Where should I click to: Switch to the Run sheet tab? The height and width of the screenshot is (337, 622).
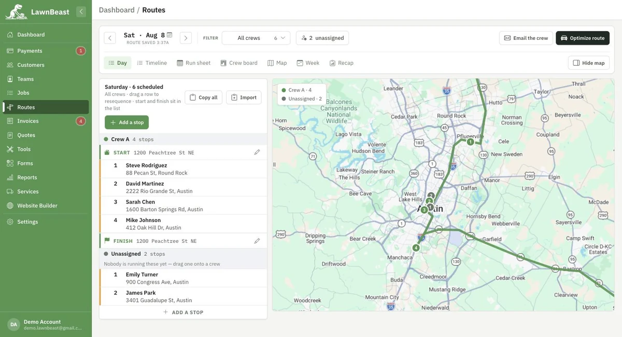(x=194, y=63)
